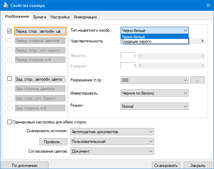Click the brightness slider track
This screenshot has height=169, width=214.
[171, 55]
